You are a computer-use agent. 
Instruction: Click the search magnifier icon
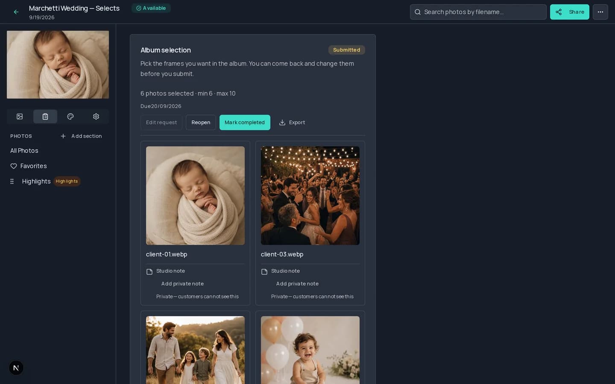(x=418, y=12)
